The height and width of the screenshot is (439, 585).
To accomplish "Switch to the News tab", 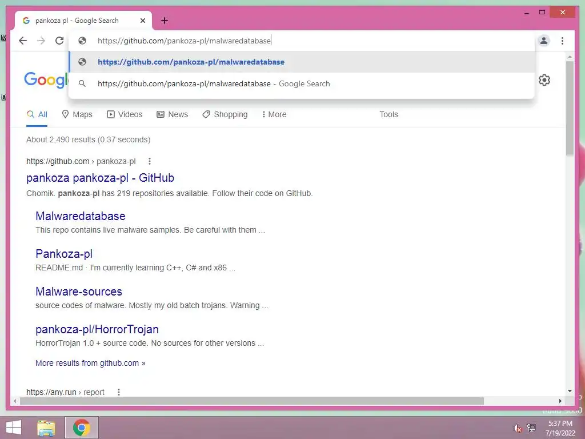I will 172,114.
